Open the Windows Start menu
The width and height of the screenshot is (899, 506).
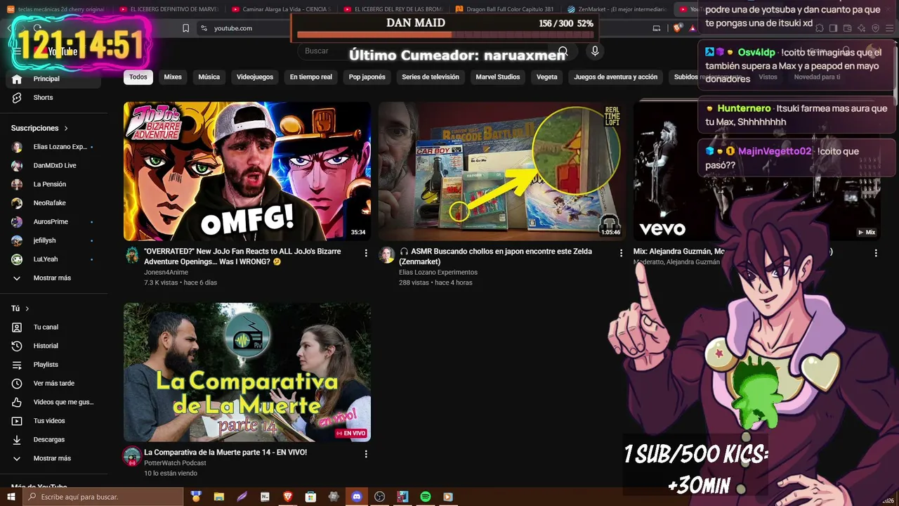[x=11, y=497]
